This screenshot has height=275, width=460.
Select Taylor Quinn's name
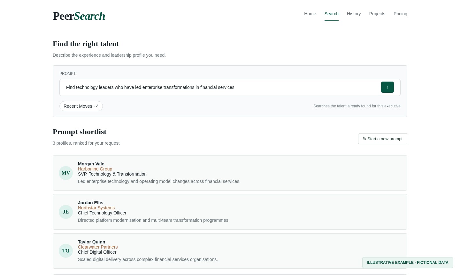click(91, 242)
